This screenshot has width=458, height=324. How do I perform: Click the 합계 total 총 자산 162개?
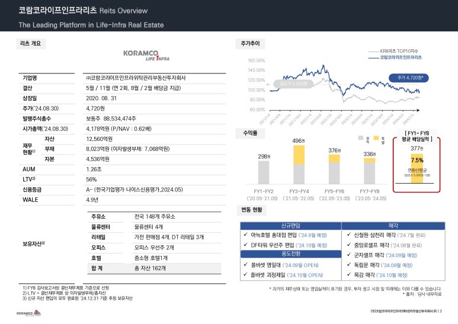pyautogui.click(x=150, y=268)
